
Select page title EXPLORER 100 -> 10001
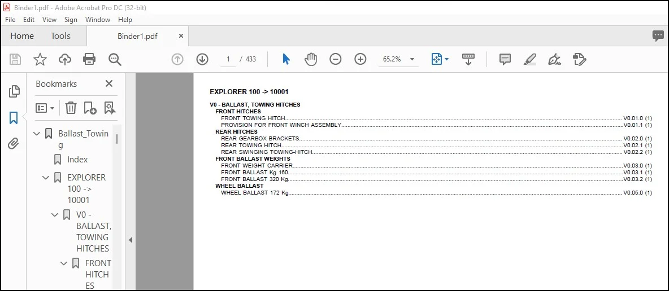(x=249, y=91)
